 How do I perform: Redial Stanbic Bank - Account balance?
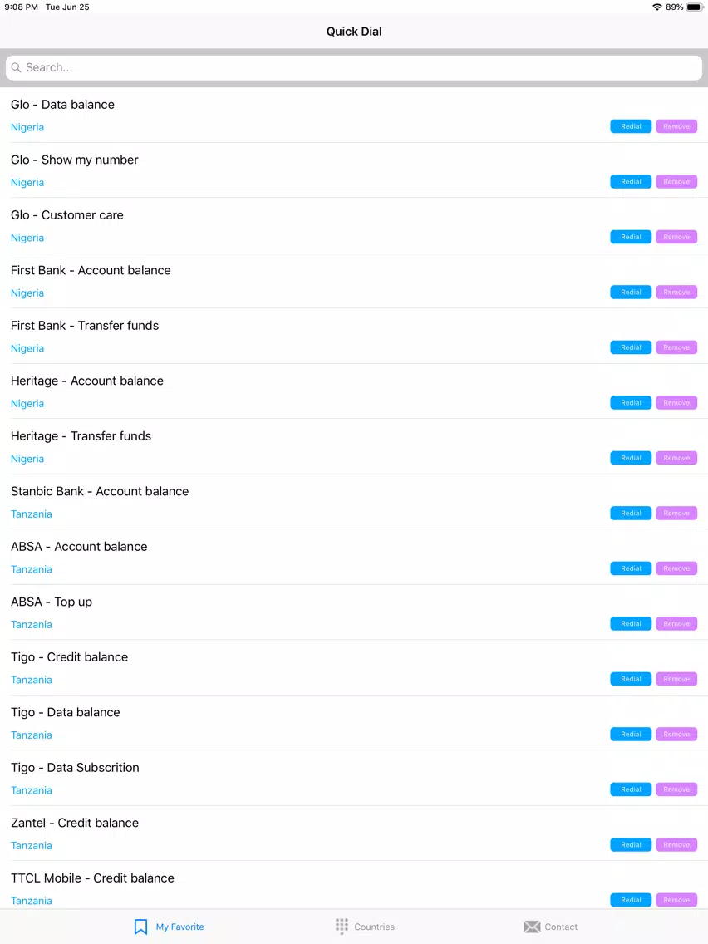click(631, 514)
